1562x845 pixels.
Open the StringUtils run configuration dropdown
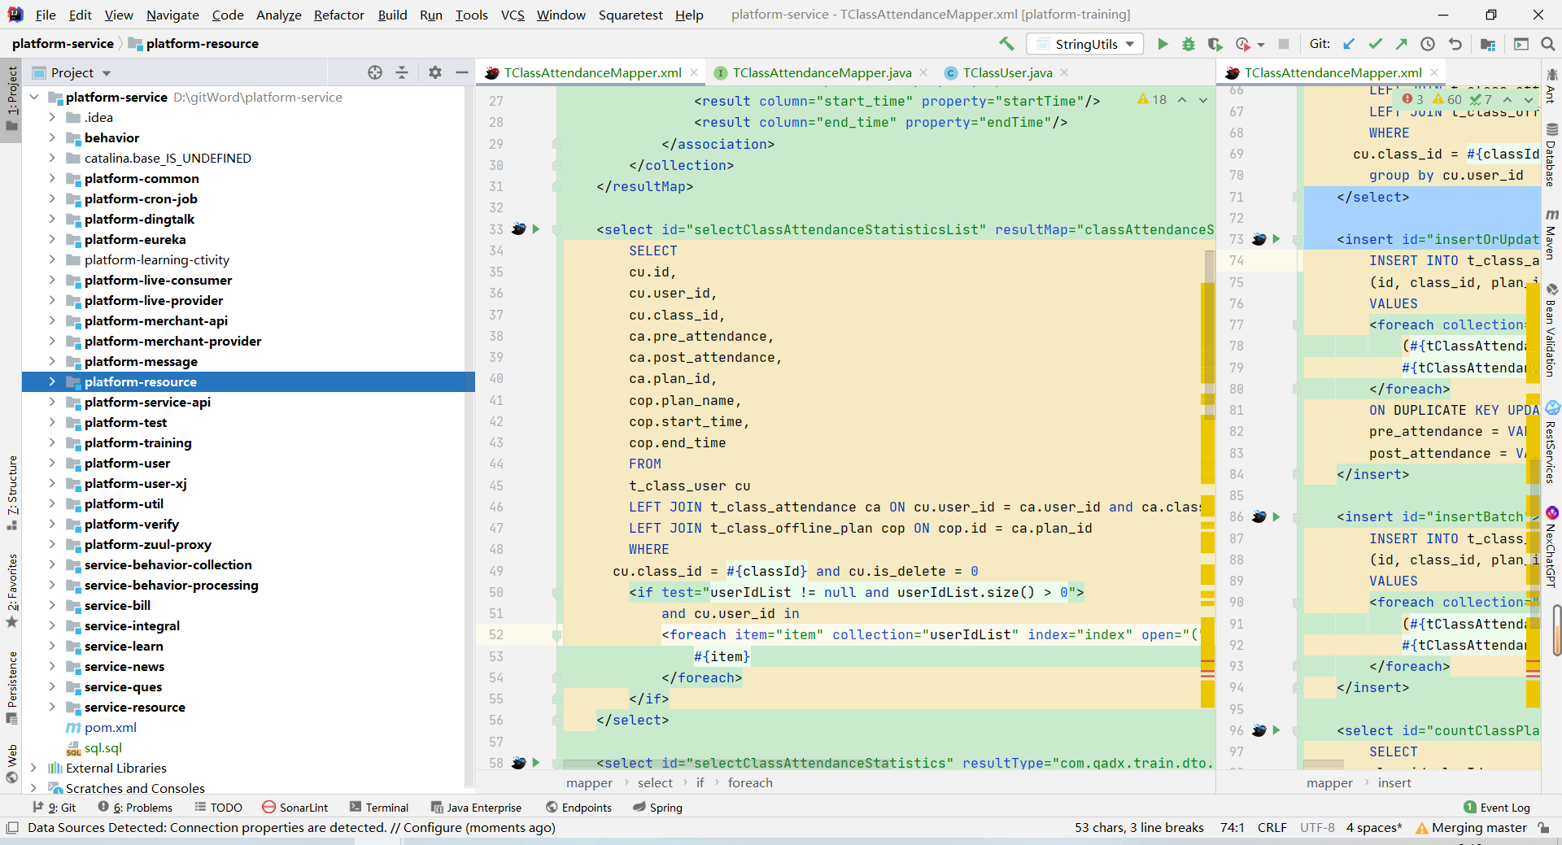point(1084,44)
